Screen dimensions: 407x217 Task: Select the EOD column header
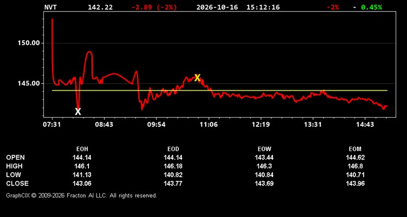click(x=173, y=149)
